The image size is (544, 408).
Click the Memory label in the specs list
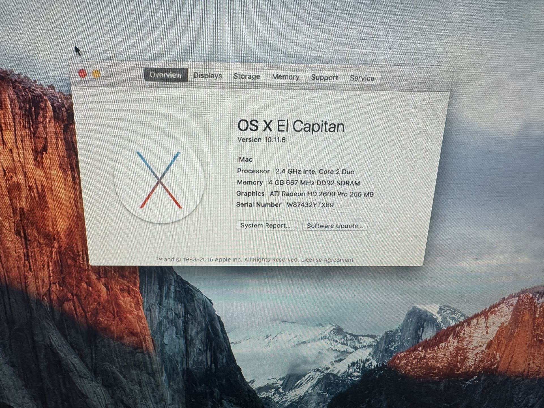coord(250,182)
